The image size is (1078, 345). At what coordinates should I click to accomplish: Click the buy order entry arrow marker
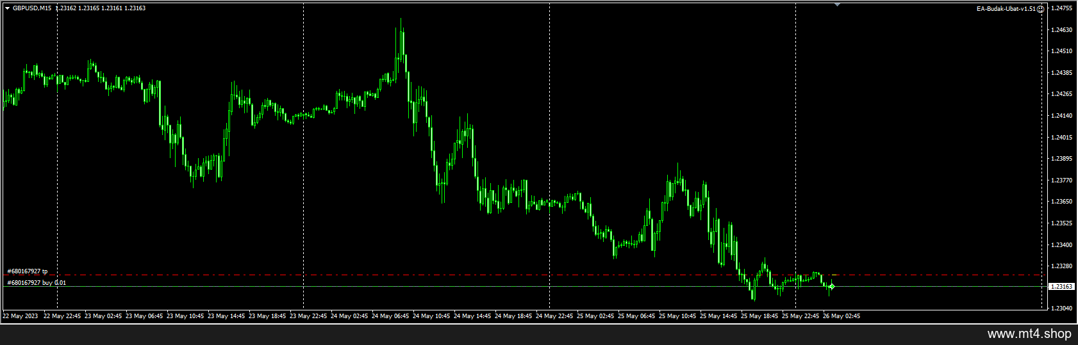tap(831, 287)
